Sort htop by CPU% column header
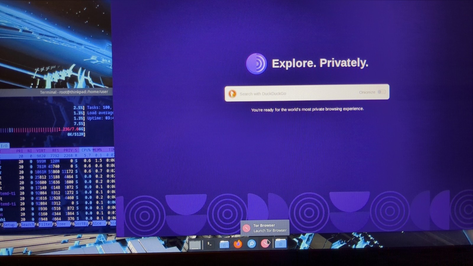This screenshot has height=266, width=473. 86,150
